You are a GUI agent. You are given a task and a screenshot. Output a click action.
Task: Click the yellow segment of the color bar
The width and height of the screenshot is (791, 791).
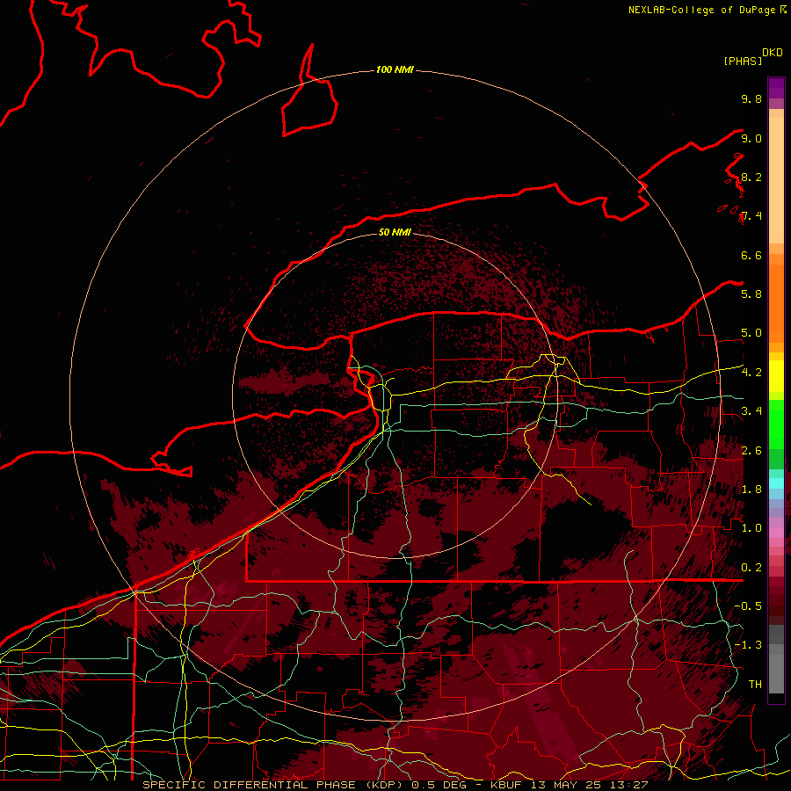click(x=776, y=376)
